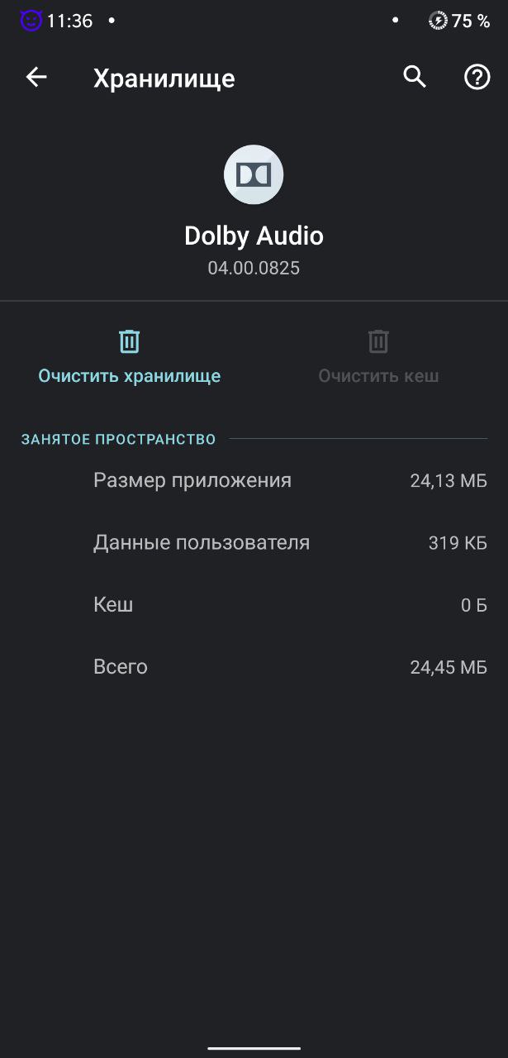This screenshot has height=1058, width=508.
Task: Tap the ЗАНЯТОЕ ПРОСТРАНСТВО section header
Action: tap(118, 439)
